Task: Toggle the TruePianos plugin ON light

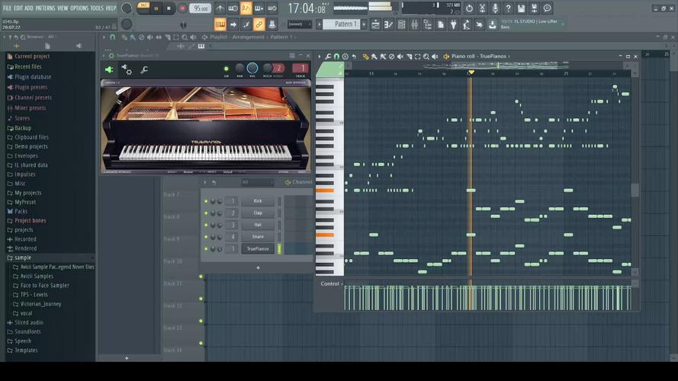Action: pos(226,69)
